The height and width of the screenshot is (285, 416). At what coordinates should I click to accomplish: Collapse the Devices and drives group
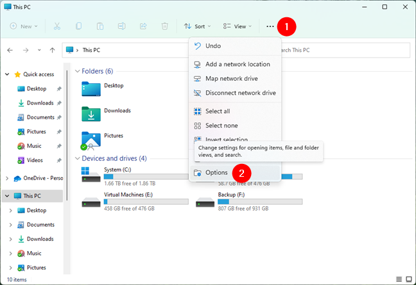pos(78,158)
